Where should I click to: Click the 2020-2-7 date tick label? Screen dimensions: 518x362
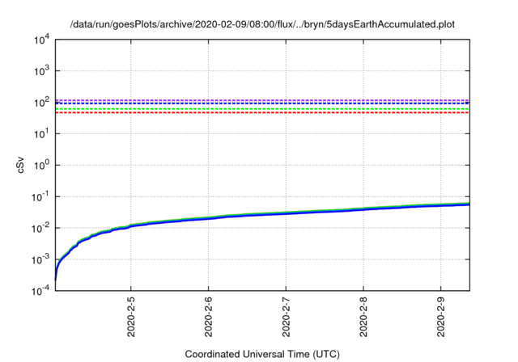pos(286,317)
